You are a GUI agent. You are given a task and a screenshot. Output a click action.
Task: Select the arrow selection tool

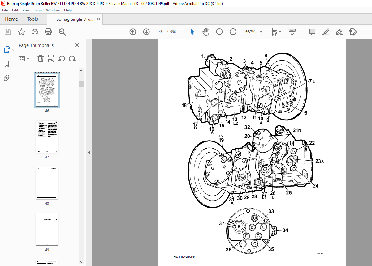click(x=192, y=32)
